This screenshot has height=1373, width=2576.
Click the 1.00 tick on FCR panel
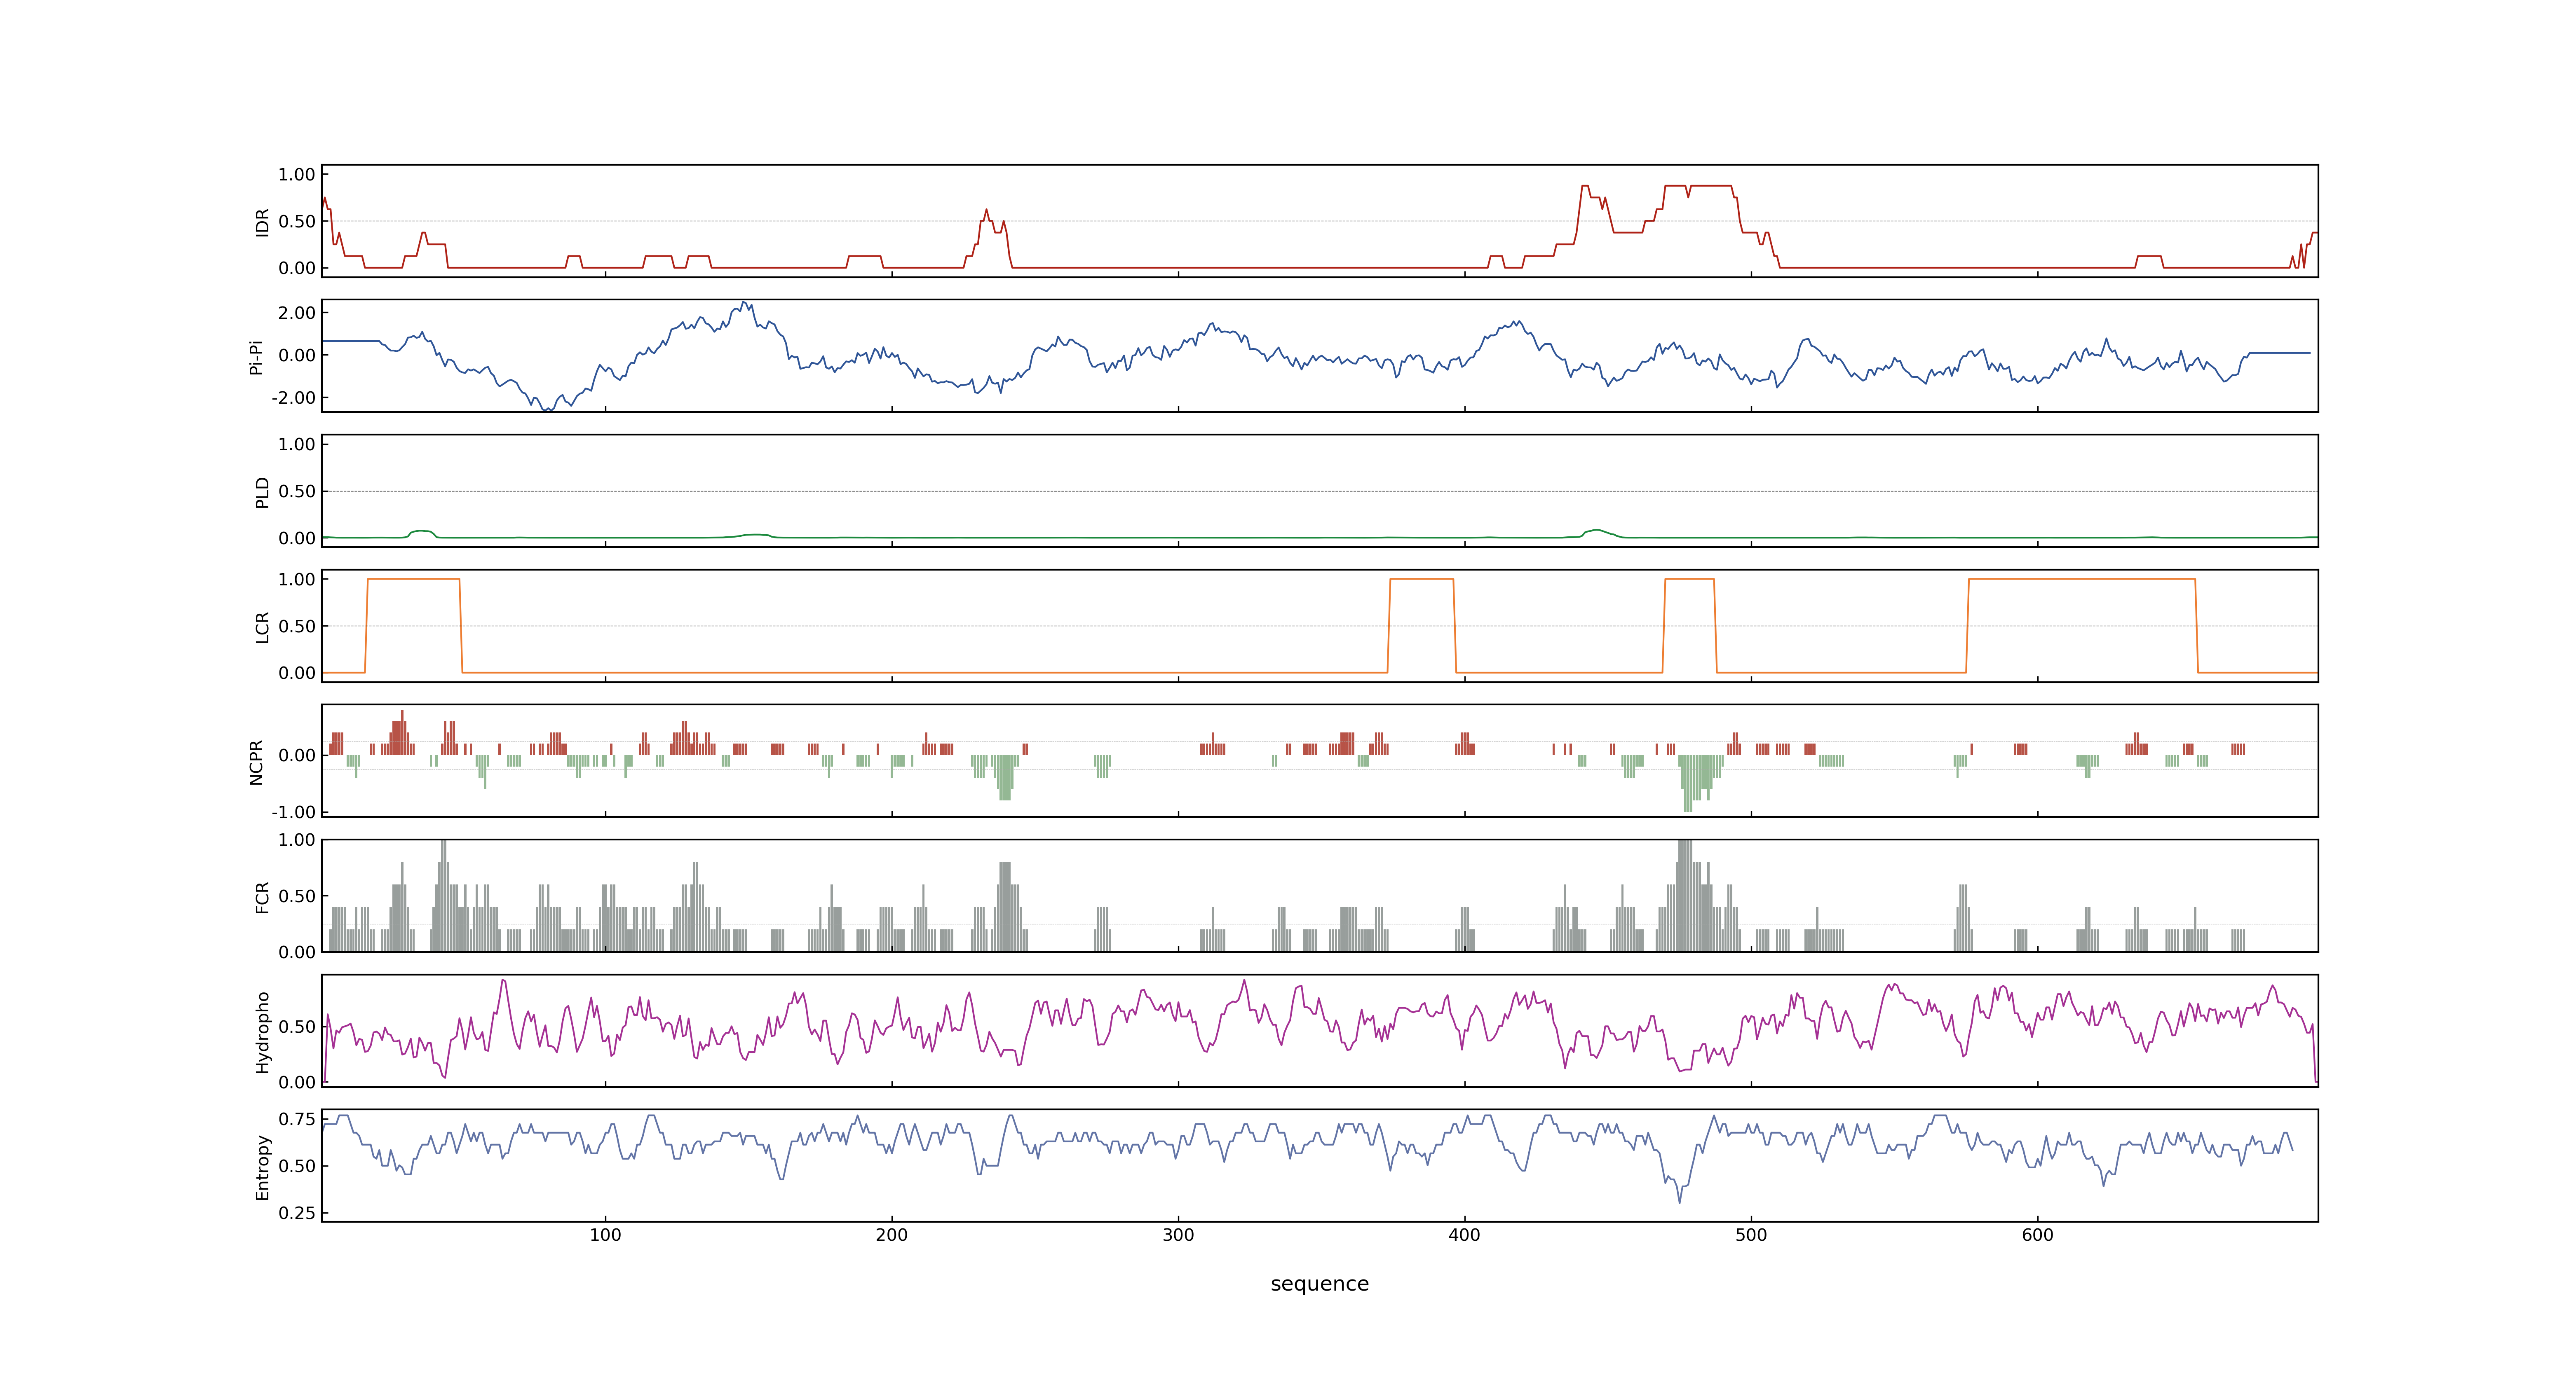(297, 840)
